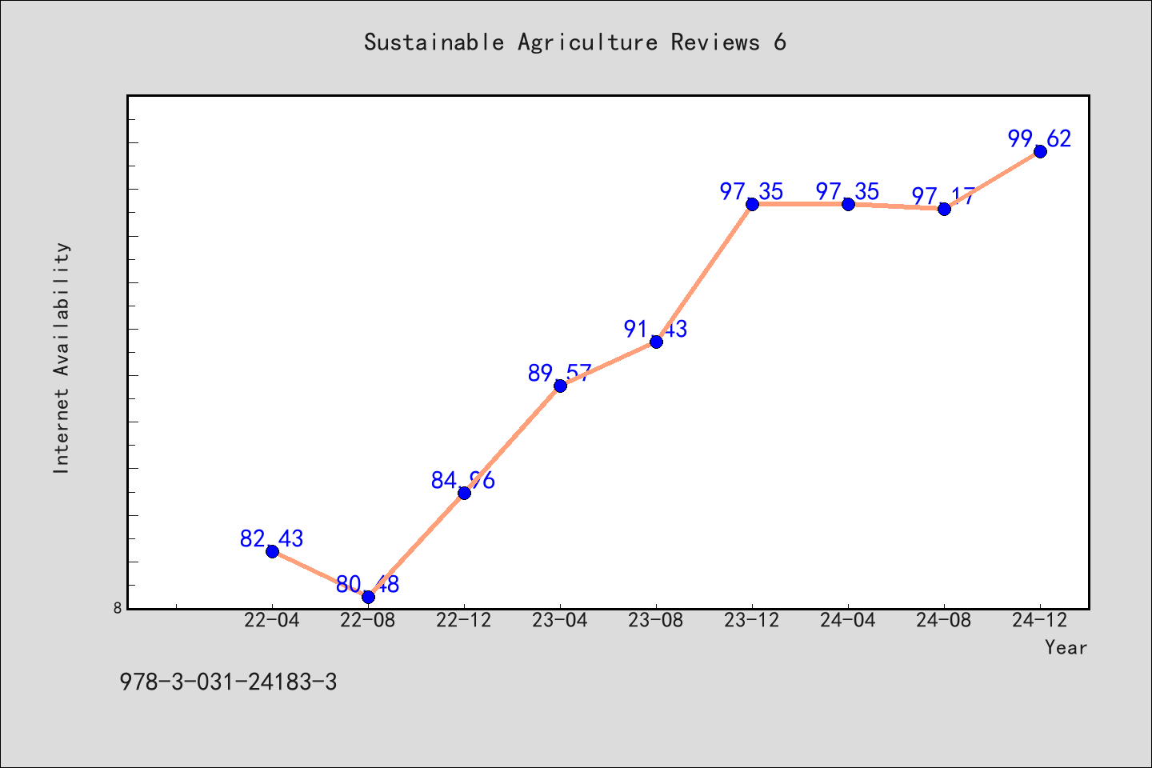This screenshot has width=1152, height=768.
Task: Click the 89.57 value label
Action: pyautogui.click(x=560, y=373)
